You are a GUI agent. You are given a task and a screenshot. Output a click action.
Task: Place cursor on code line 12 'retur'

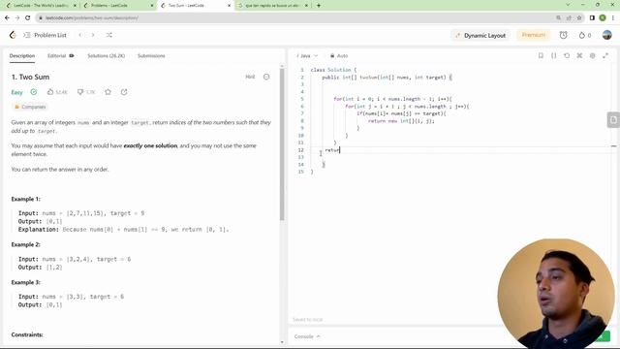click(x=332, y=150)
